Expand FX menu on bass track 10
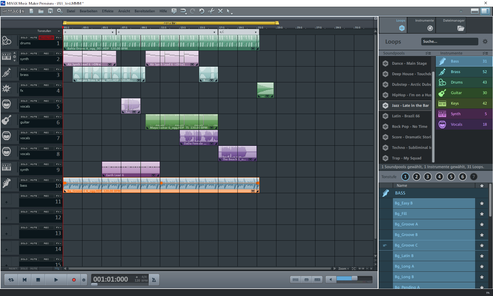This screenshot has height=296, width=493. (x=58, y=180)
